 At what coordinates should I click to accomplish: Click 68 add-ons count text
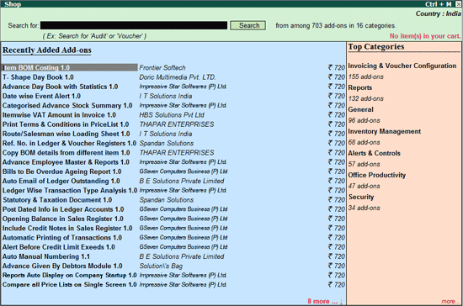point(364,142)
